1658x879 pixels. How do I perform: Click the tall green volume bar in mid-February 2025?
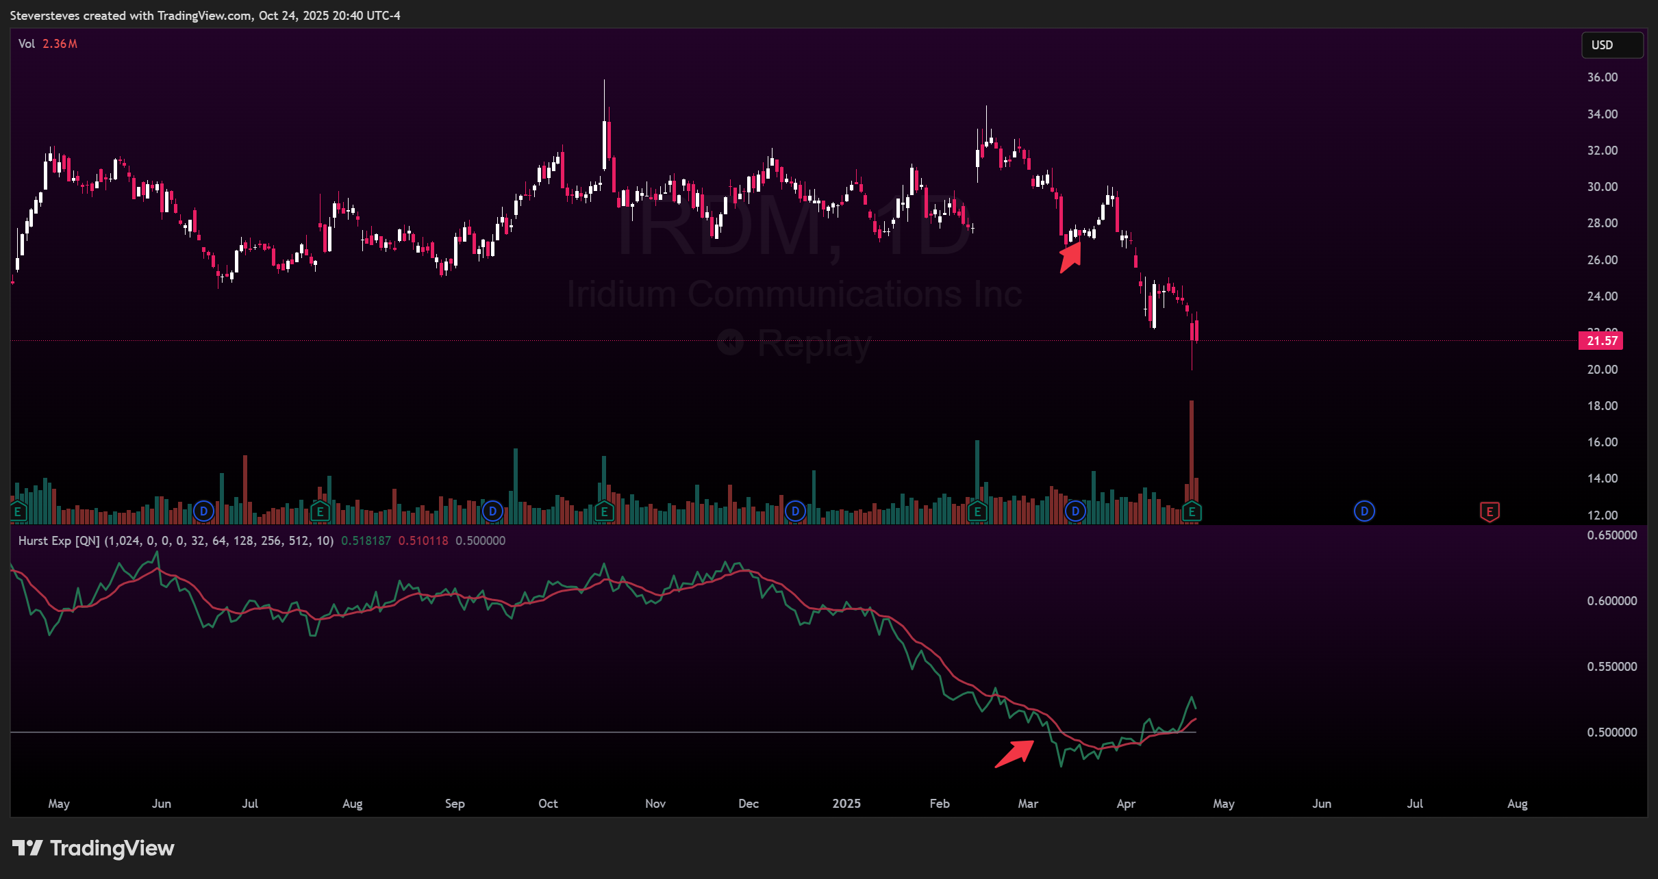point(977,474)
